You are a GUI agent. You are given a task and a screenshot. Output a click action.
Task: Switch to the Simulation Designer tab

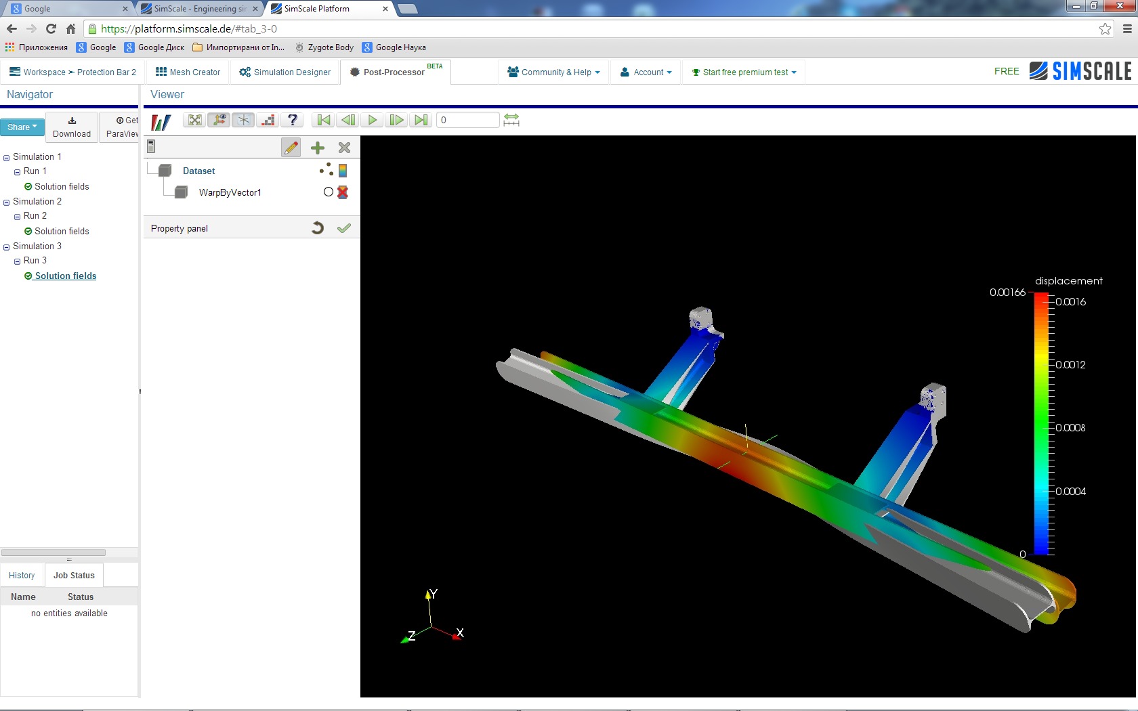click(284, 72)
